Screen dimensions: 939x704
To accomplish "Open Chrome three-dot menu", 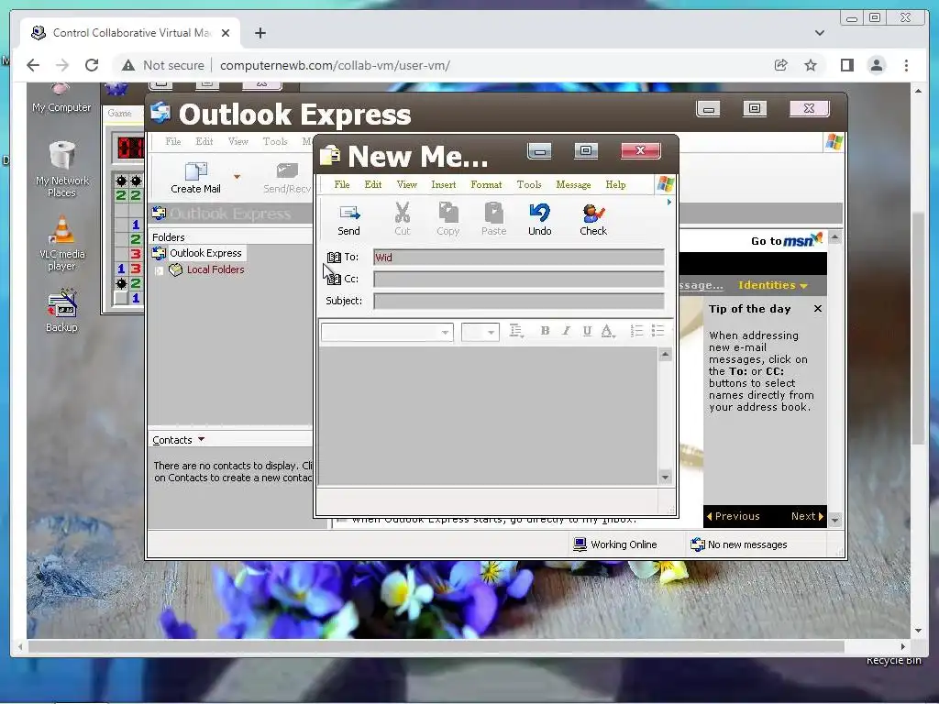I will 906,65.
